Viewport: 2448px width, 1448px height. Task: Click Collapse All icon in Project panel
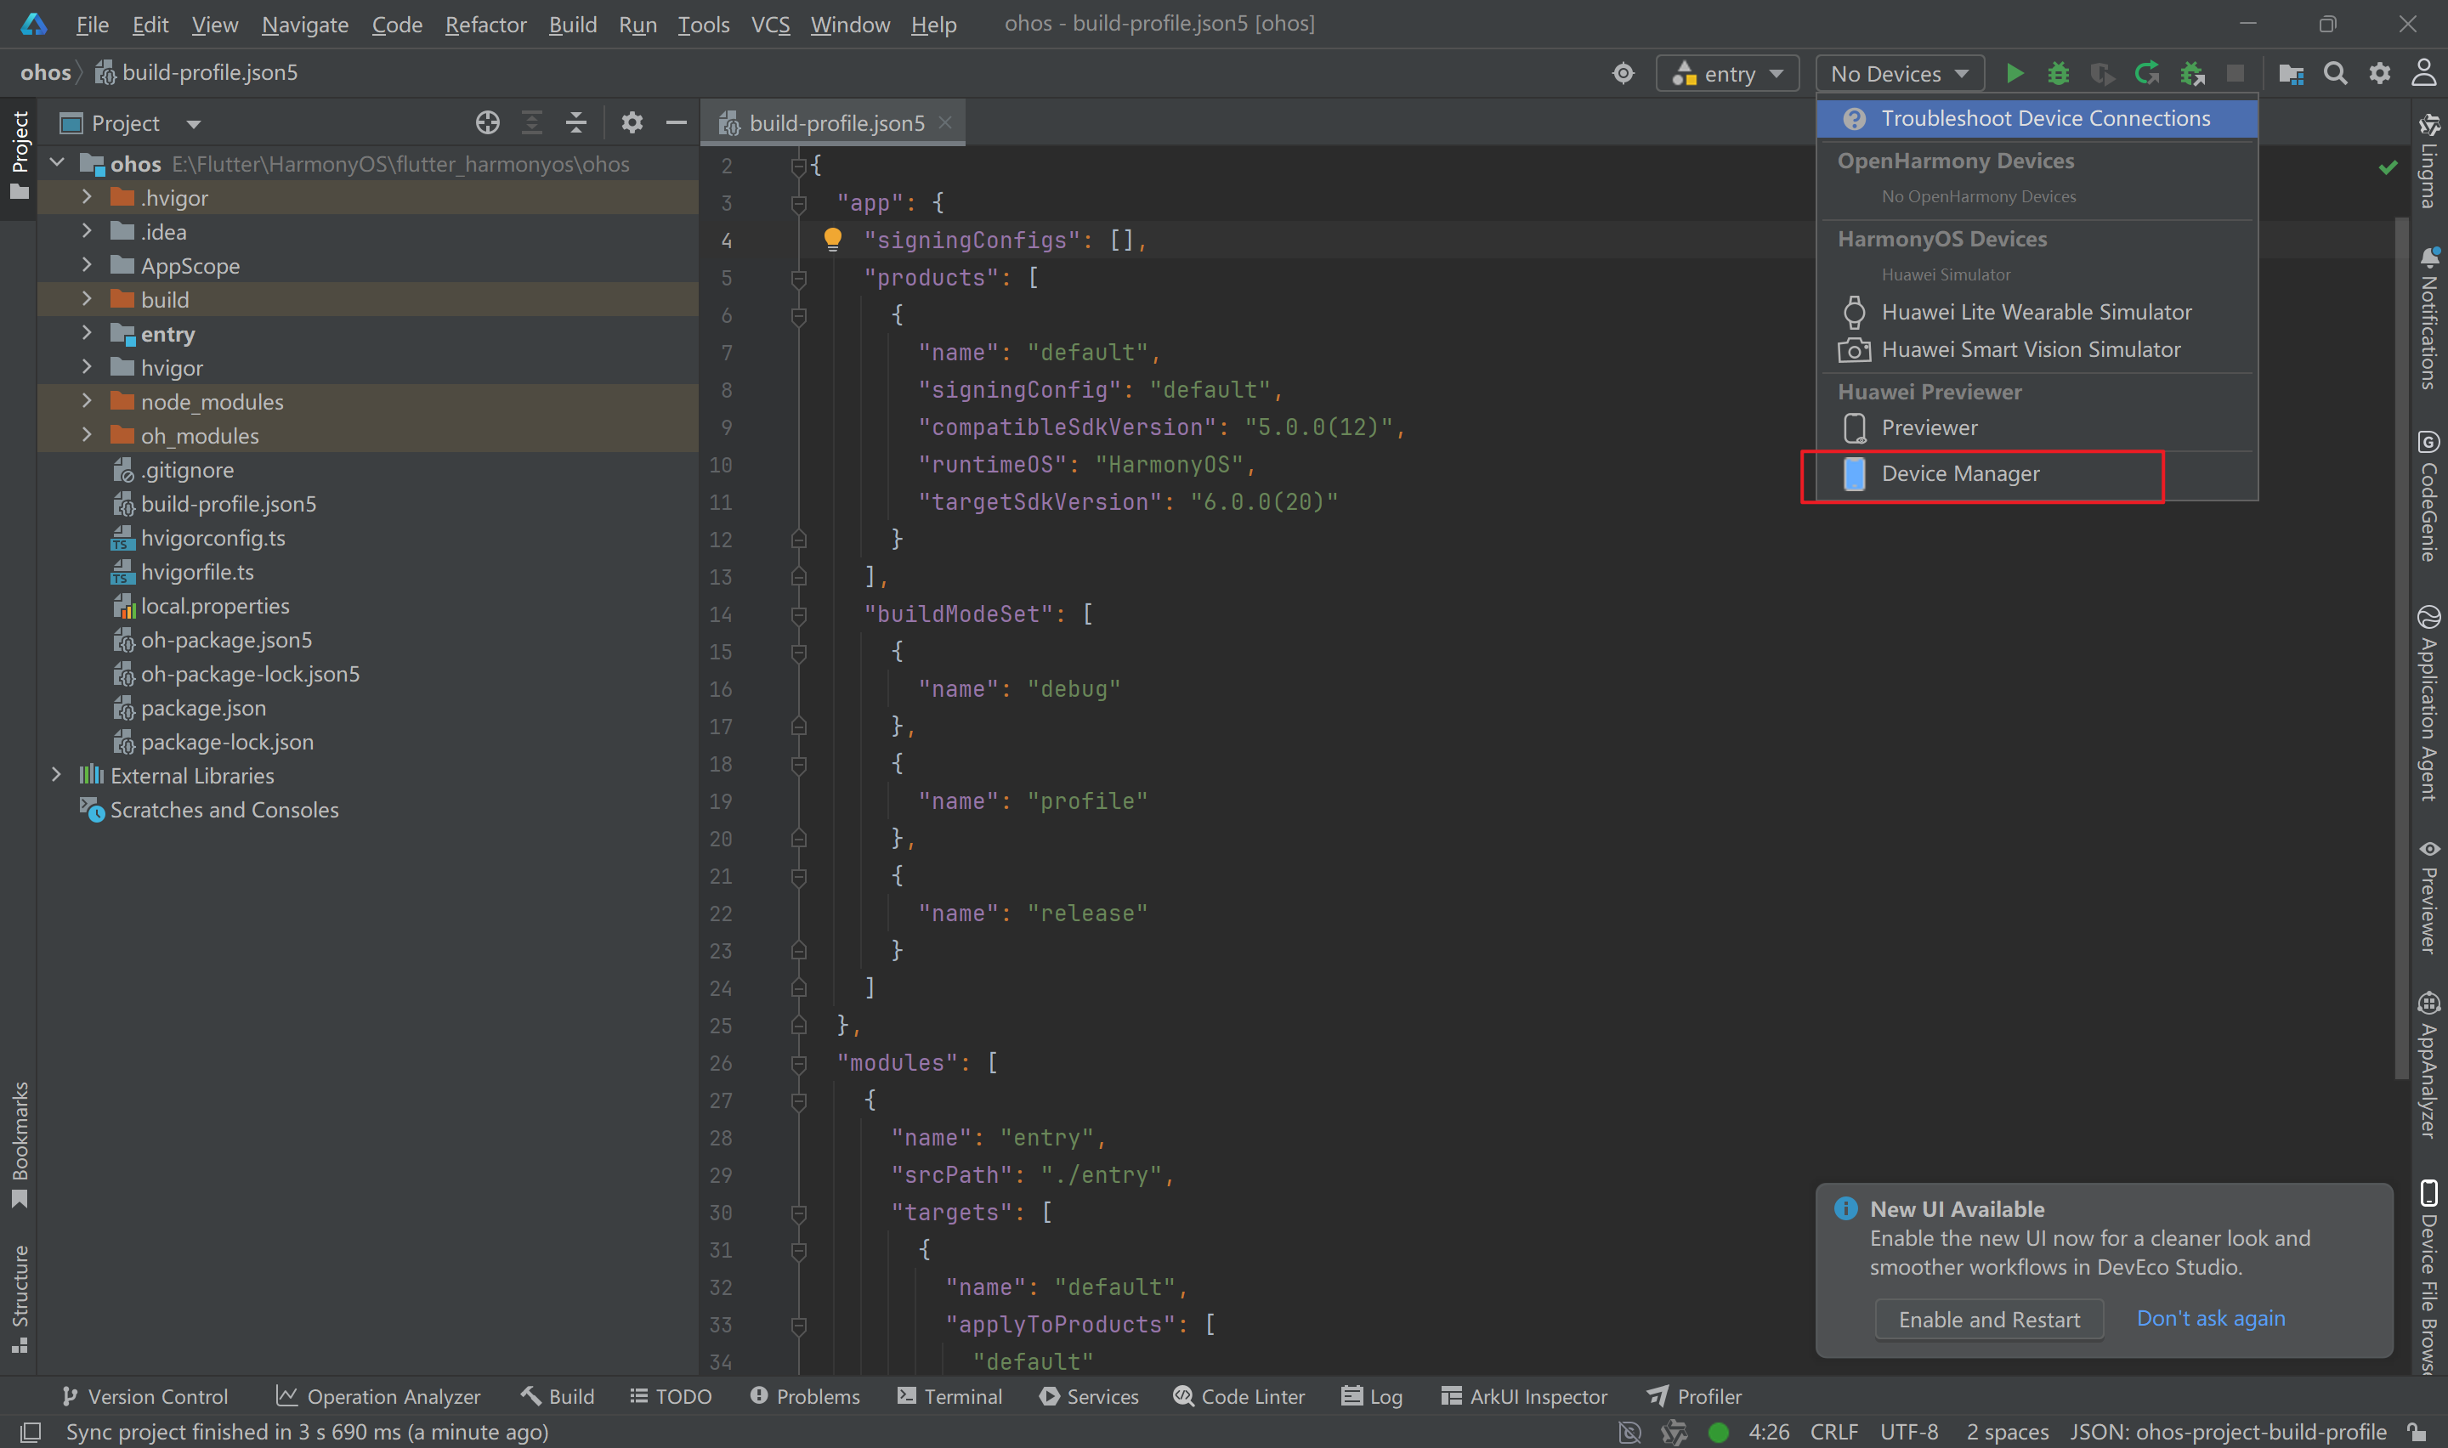tap(576, 123)
